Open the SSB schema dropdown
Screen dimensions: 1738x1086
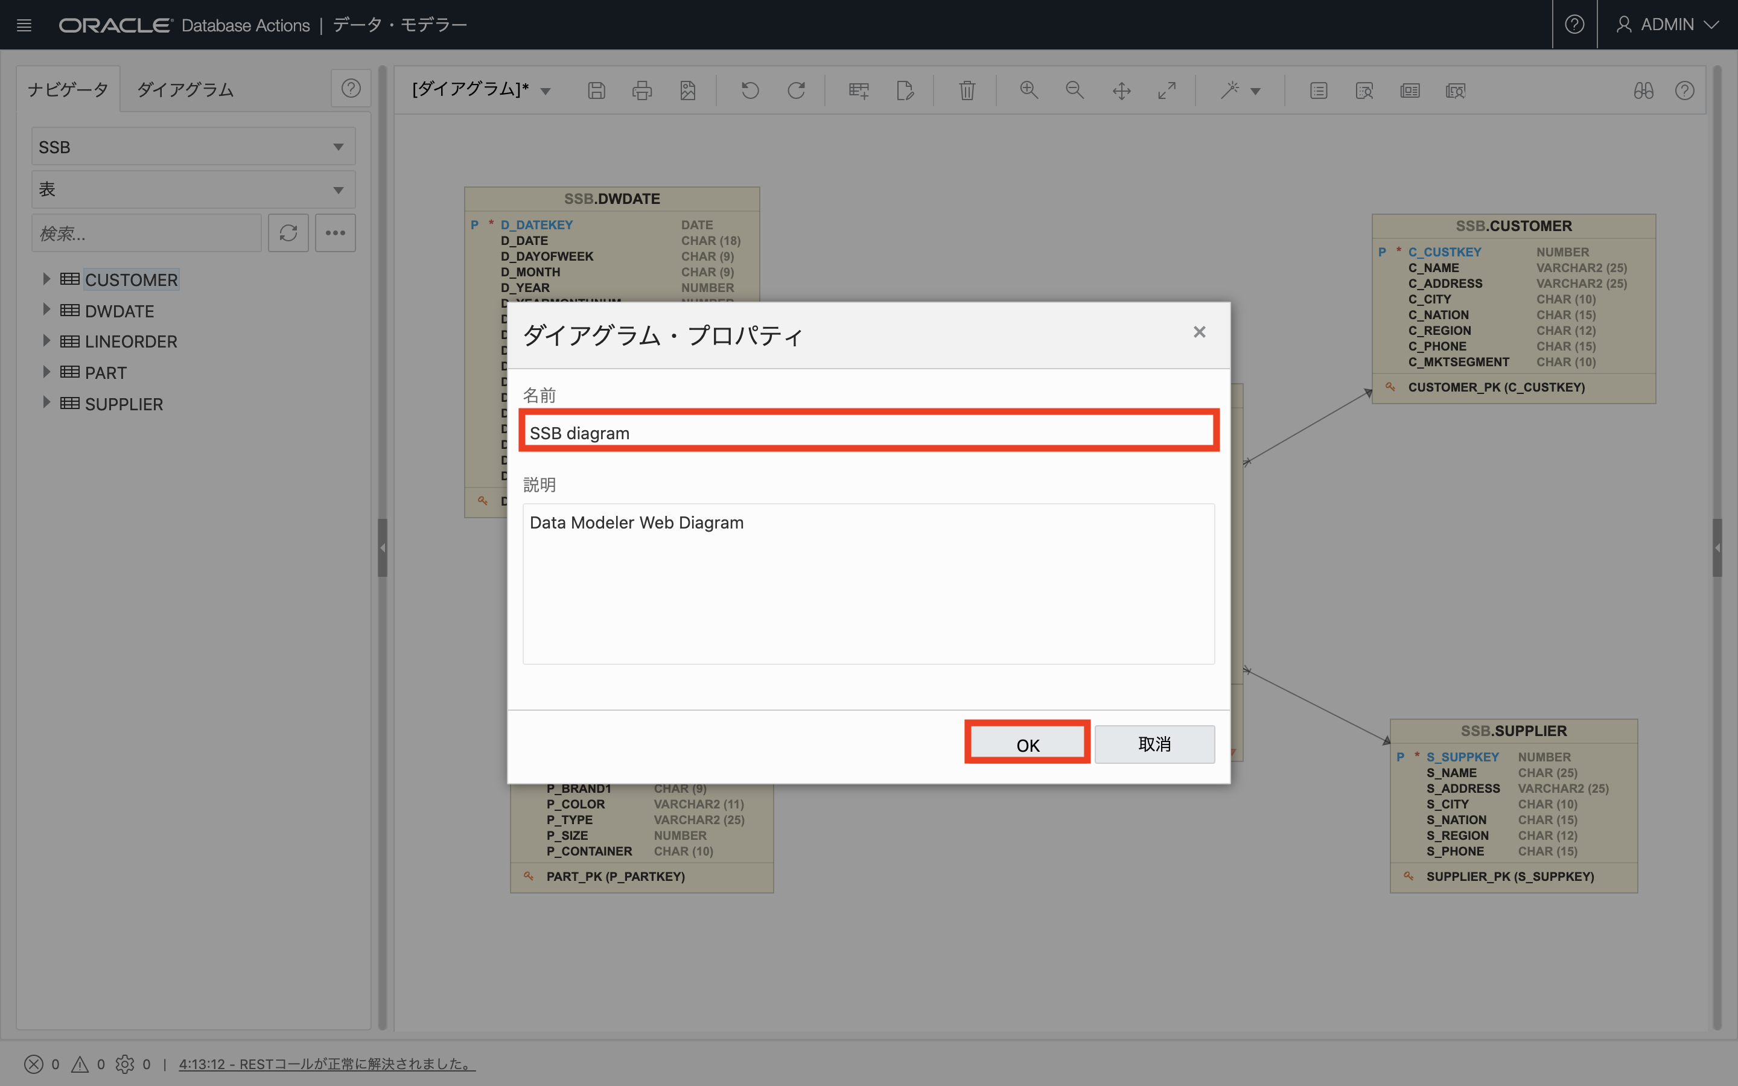point(193,147)
